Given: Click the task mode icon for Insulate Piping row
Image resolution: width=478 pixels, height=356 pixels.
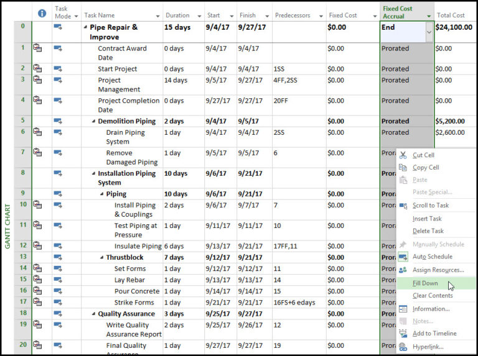Looking at the screenshot, I should click(58, 246).
